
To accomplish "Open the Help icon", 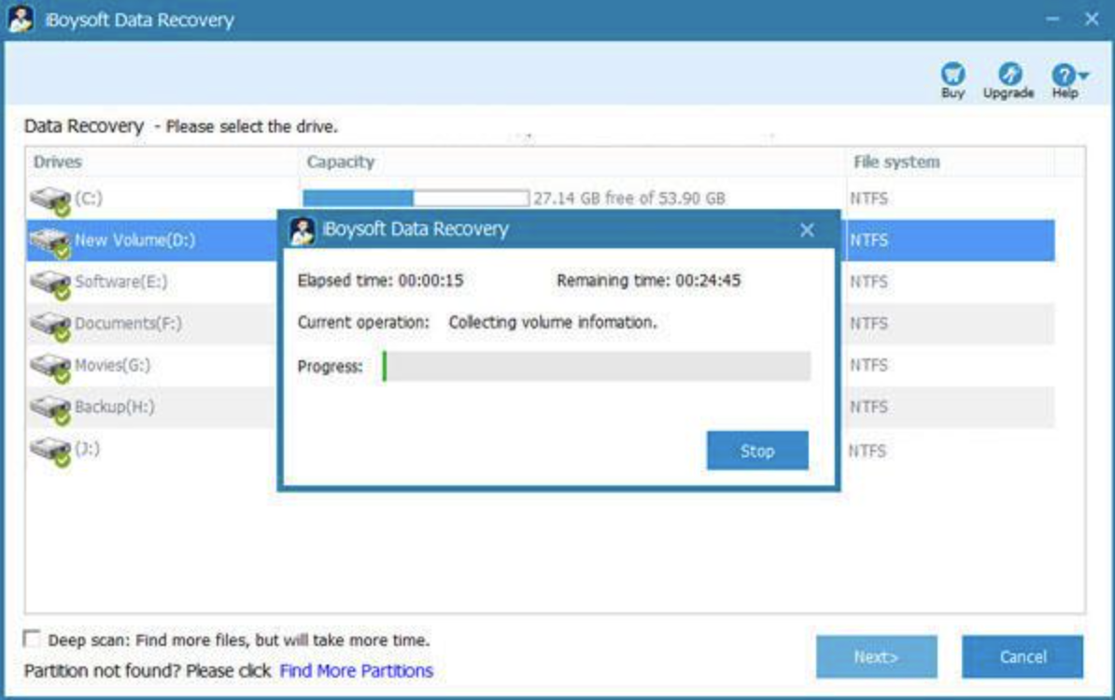I will pos(1064,75).
